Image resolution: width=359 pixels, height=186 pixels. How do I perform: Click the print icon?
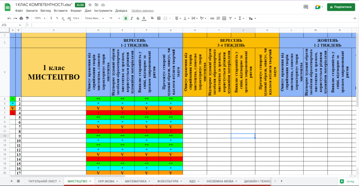[21, 18]
